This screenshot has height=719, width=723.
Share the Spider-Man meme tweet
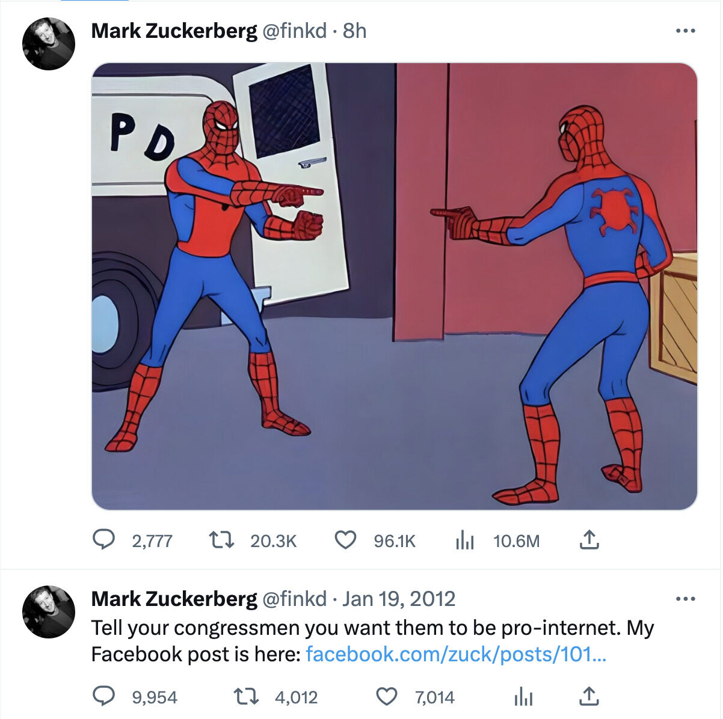pyautogui.click(x=589, y=540)
